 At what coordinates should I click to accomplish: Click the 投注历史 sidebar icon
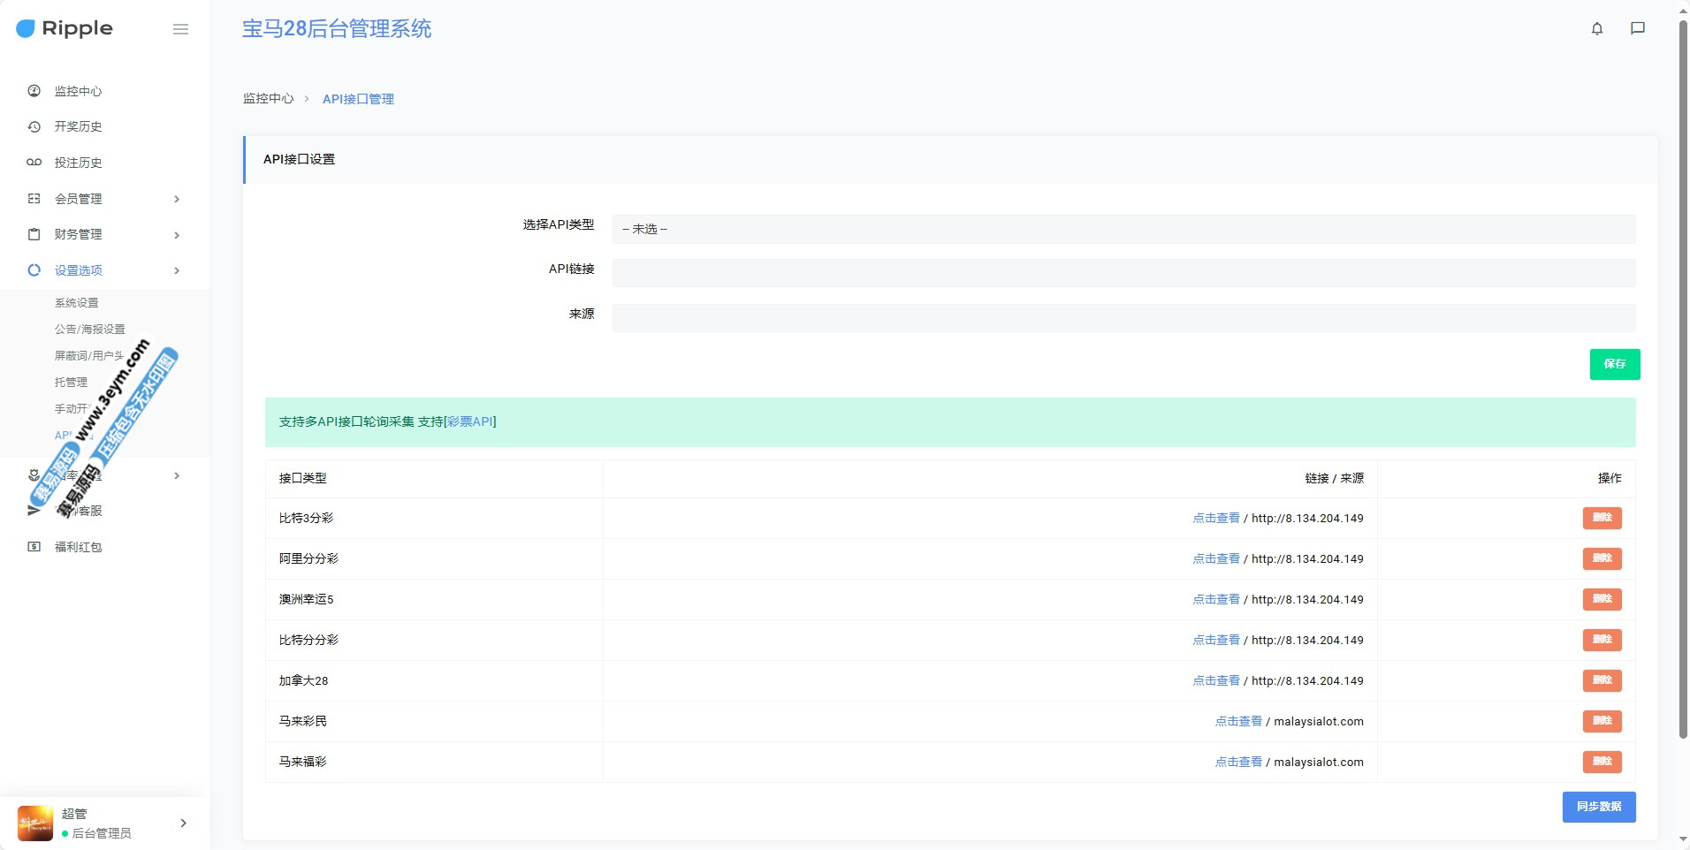tap(34, 163)
